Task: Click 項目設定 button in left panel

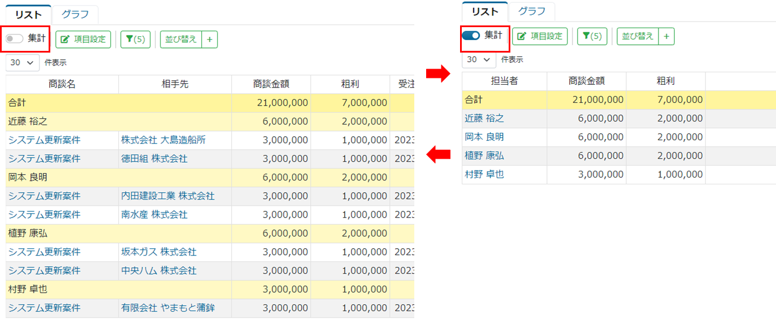Action: [x=83, y=40]
